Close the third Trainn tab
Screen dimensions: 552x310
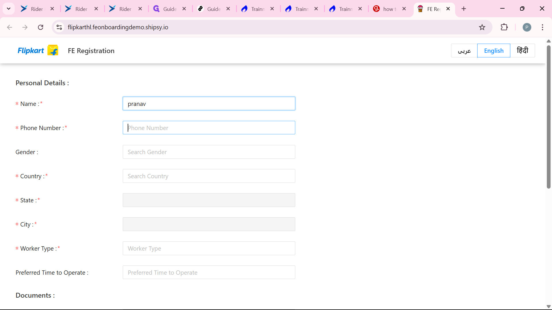pos(360,9)
